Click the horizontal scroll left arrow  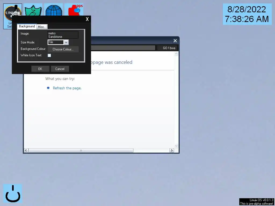coord(26,150)
